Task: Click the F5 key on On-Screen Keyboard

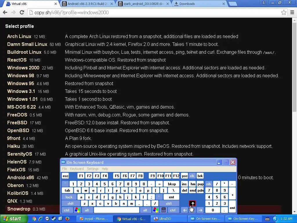Action: click(117, 176)
